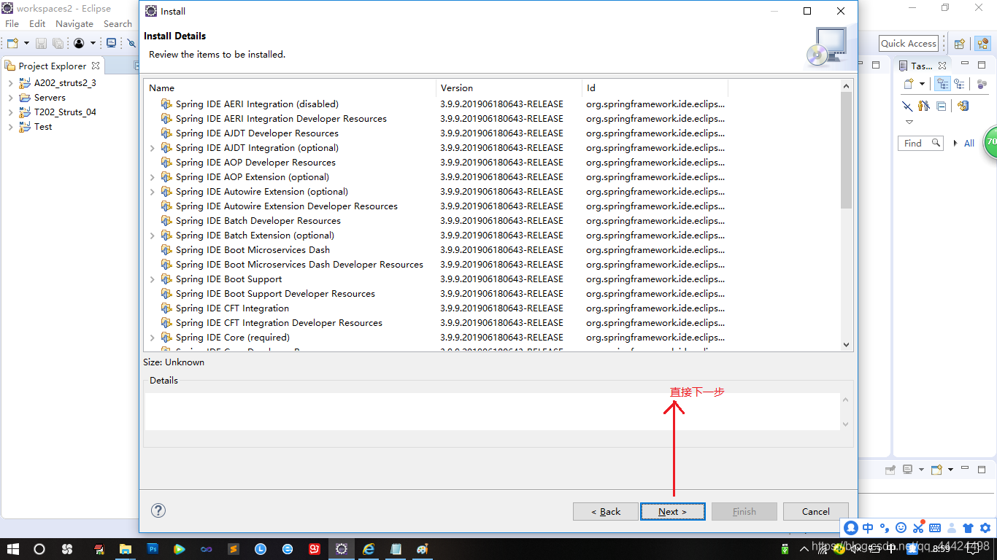Viewport: 997px width, 560px height.
Task: Click the IME emoji smiley icon
Action: 901,528
